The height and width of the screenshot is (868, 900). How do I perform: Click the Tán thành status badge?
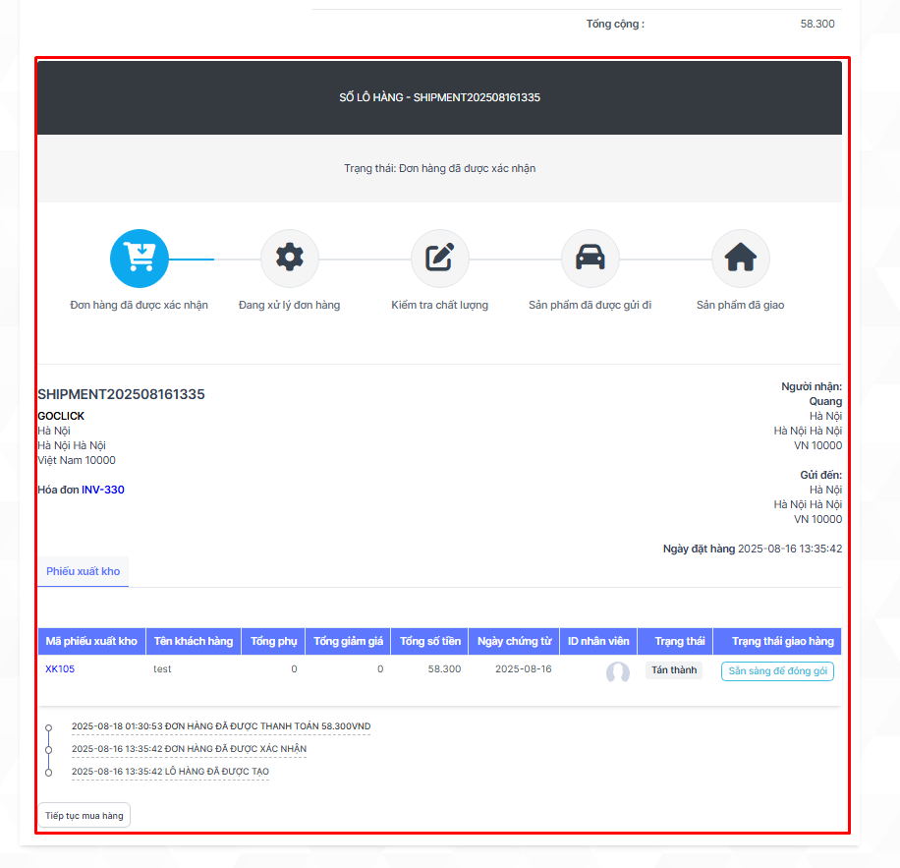point(674,670)
